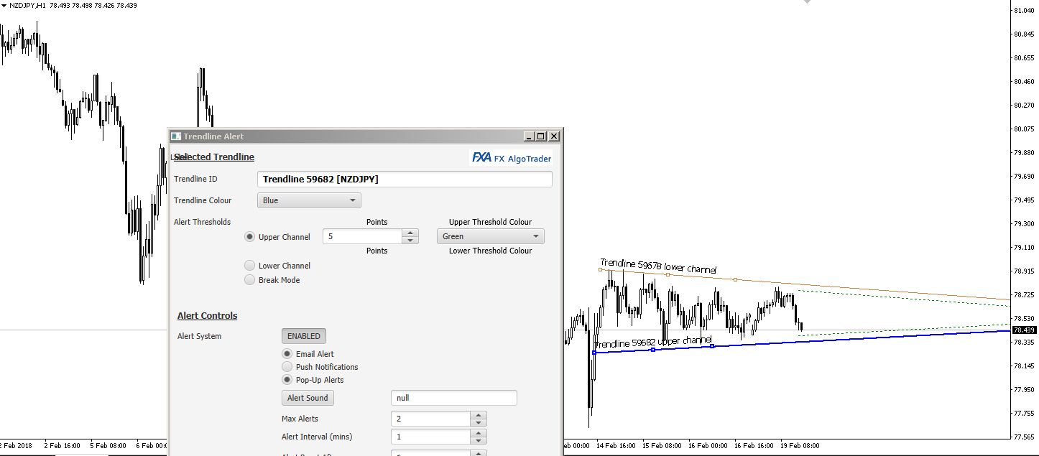Increase the Alert Interval minutes
Image resolution: width=1039 pixels, height=456 pixels.
[479, 433]
